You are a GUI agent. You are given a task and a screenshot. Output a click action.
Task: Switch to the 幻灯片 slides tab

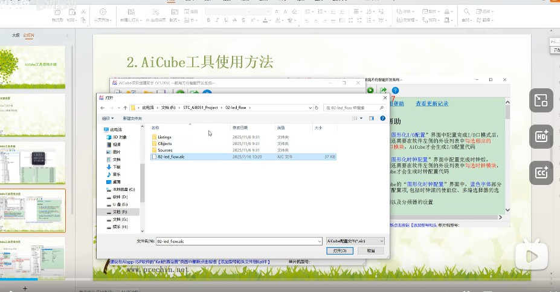pos(29,35)
